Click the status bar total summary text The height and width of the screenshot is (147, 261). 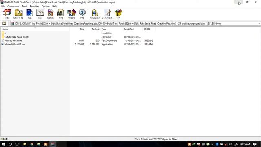[x=156, y=139]
